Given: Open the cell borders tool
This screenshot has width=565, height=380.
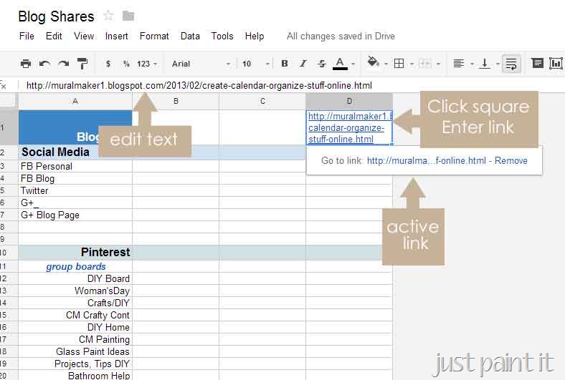Looking at the screenshot, I should point(399,64).
